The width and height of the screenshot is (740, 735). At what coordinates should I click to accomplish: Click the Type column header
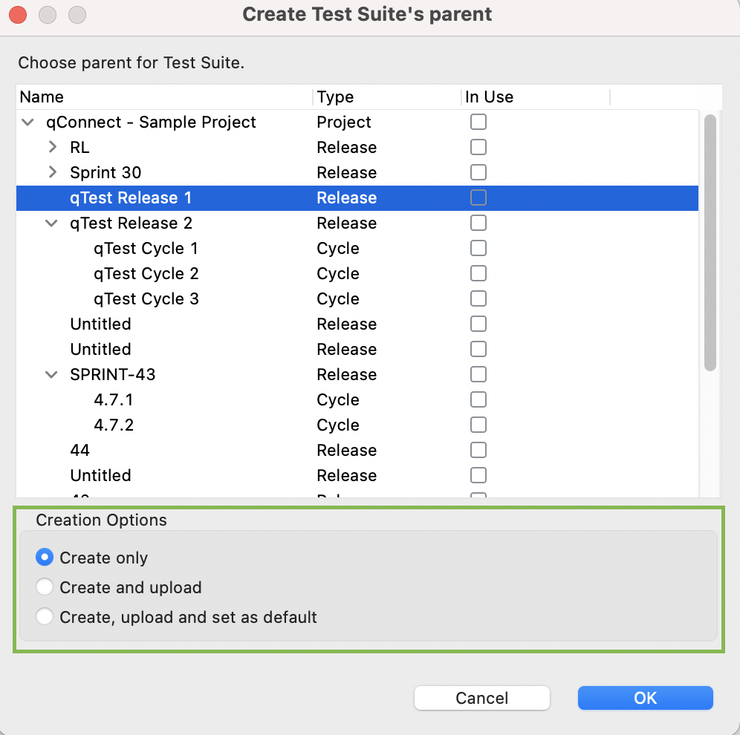click(x=335, y=97)
